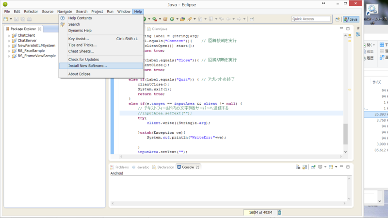Image resolution: width=388 pixels, height=218 pixels.
Task: Toggle the Pin Console icon
Action: point(313,167)
